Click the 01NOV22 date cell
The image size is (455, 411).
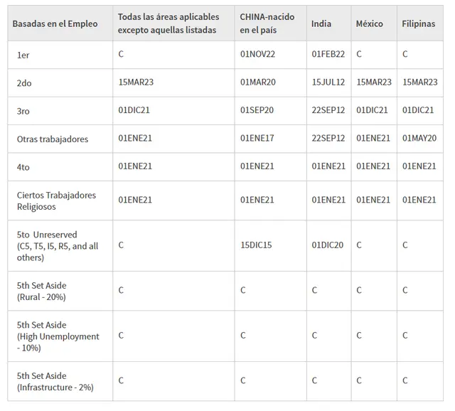pyautogui.click(x=257, y=55)
